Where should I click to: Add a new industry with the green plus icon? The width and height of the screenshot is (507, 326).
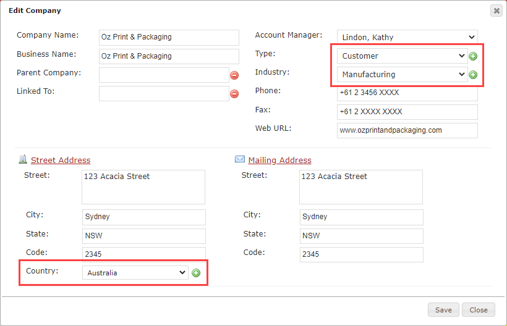473,75
